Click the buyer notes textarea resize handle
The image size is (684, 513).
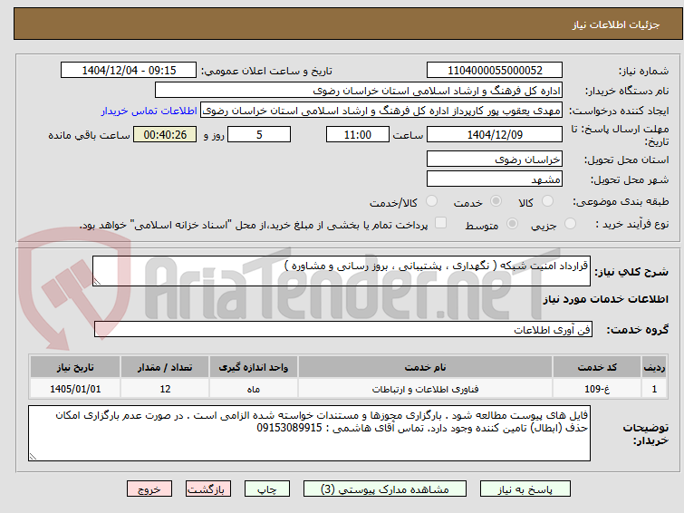33,456
